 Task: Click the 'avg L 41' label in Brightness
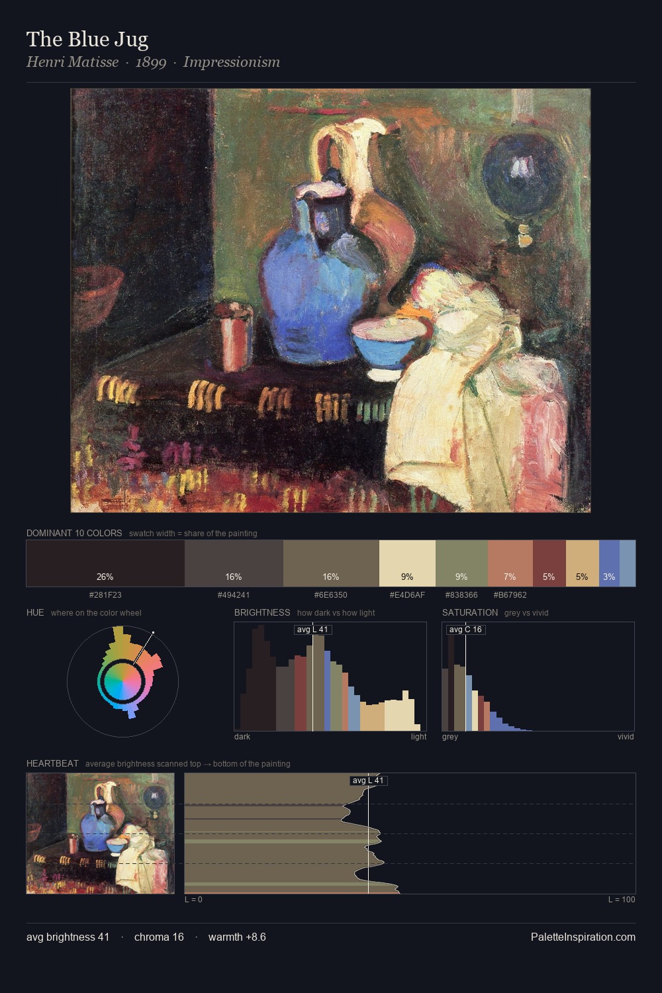[x=312, y=630]
